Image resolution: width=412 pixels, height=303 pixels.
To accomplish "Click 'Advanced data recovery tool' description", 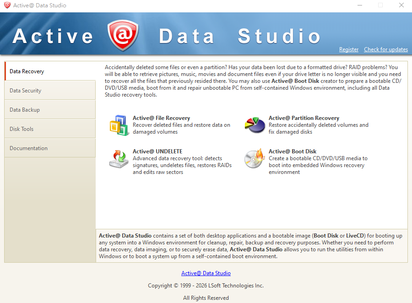I will point(182,165).
